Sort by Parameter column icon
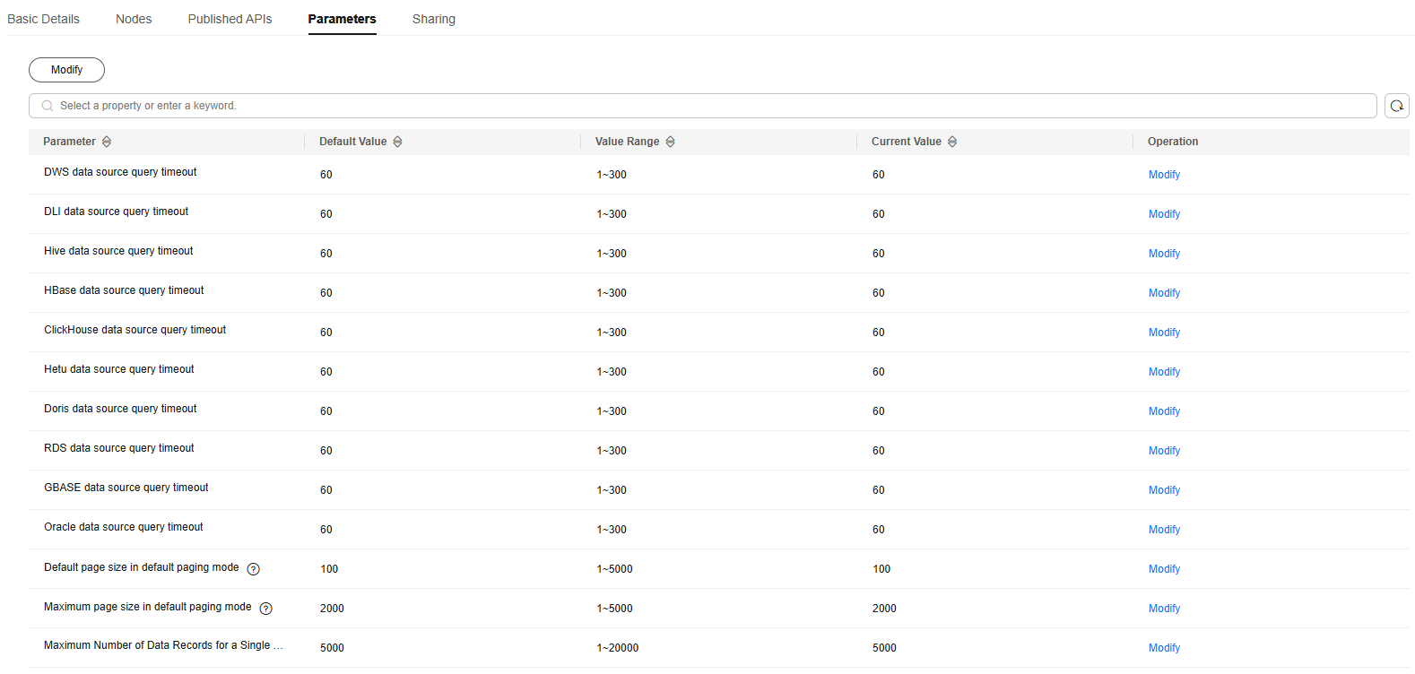Image resolution: width=1415 pixels, height=674 pixels. coord(107,142)
